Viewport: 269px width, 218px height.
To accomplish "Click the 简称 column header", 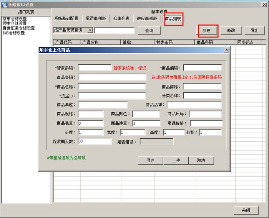I will pyautogui.click(x=138, y=42).
